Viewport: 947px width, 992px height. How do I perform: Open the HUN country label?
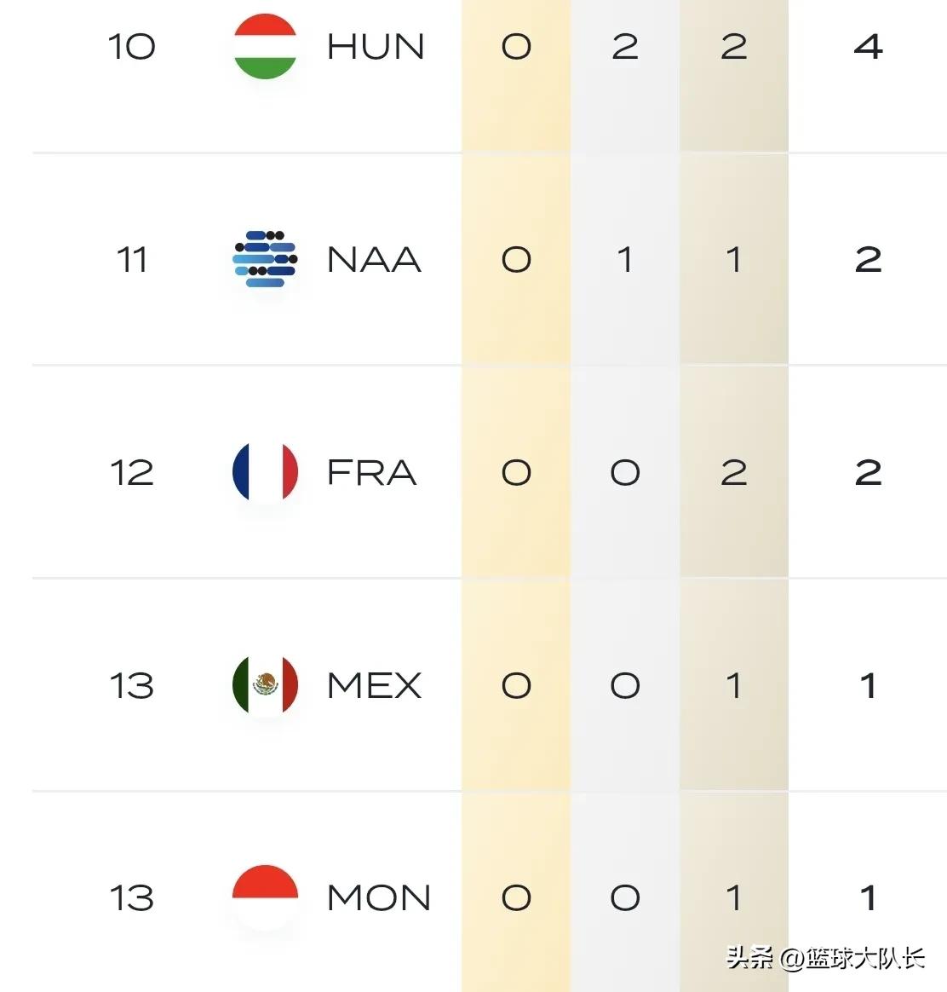376,47
